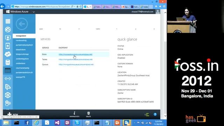Click the page scrollbar up arrow
The height and width of the screenshot is (126, 224).
pyautogui.click(x=165, y=13)
